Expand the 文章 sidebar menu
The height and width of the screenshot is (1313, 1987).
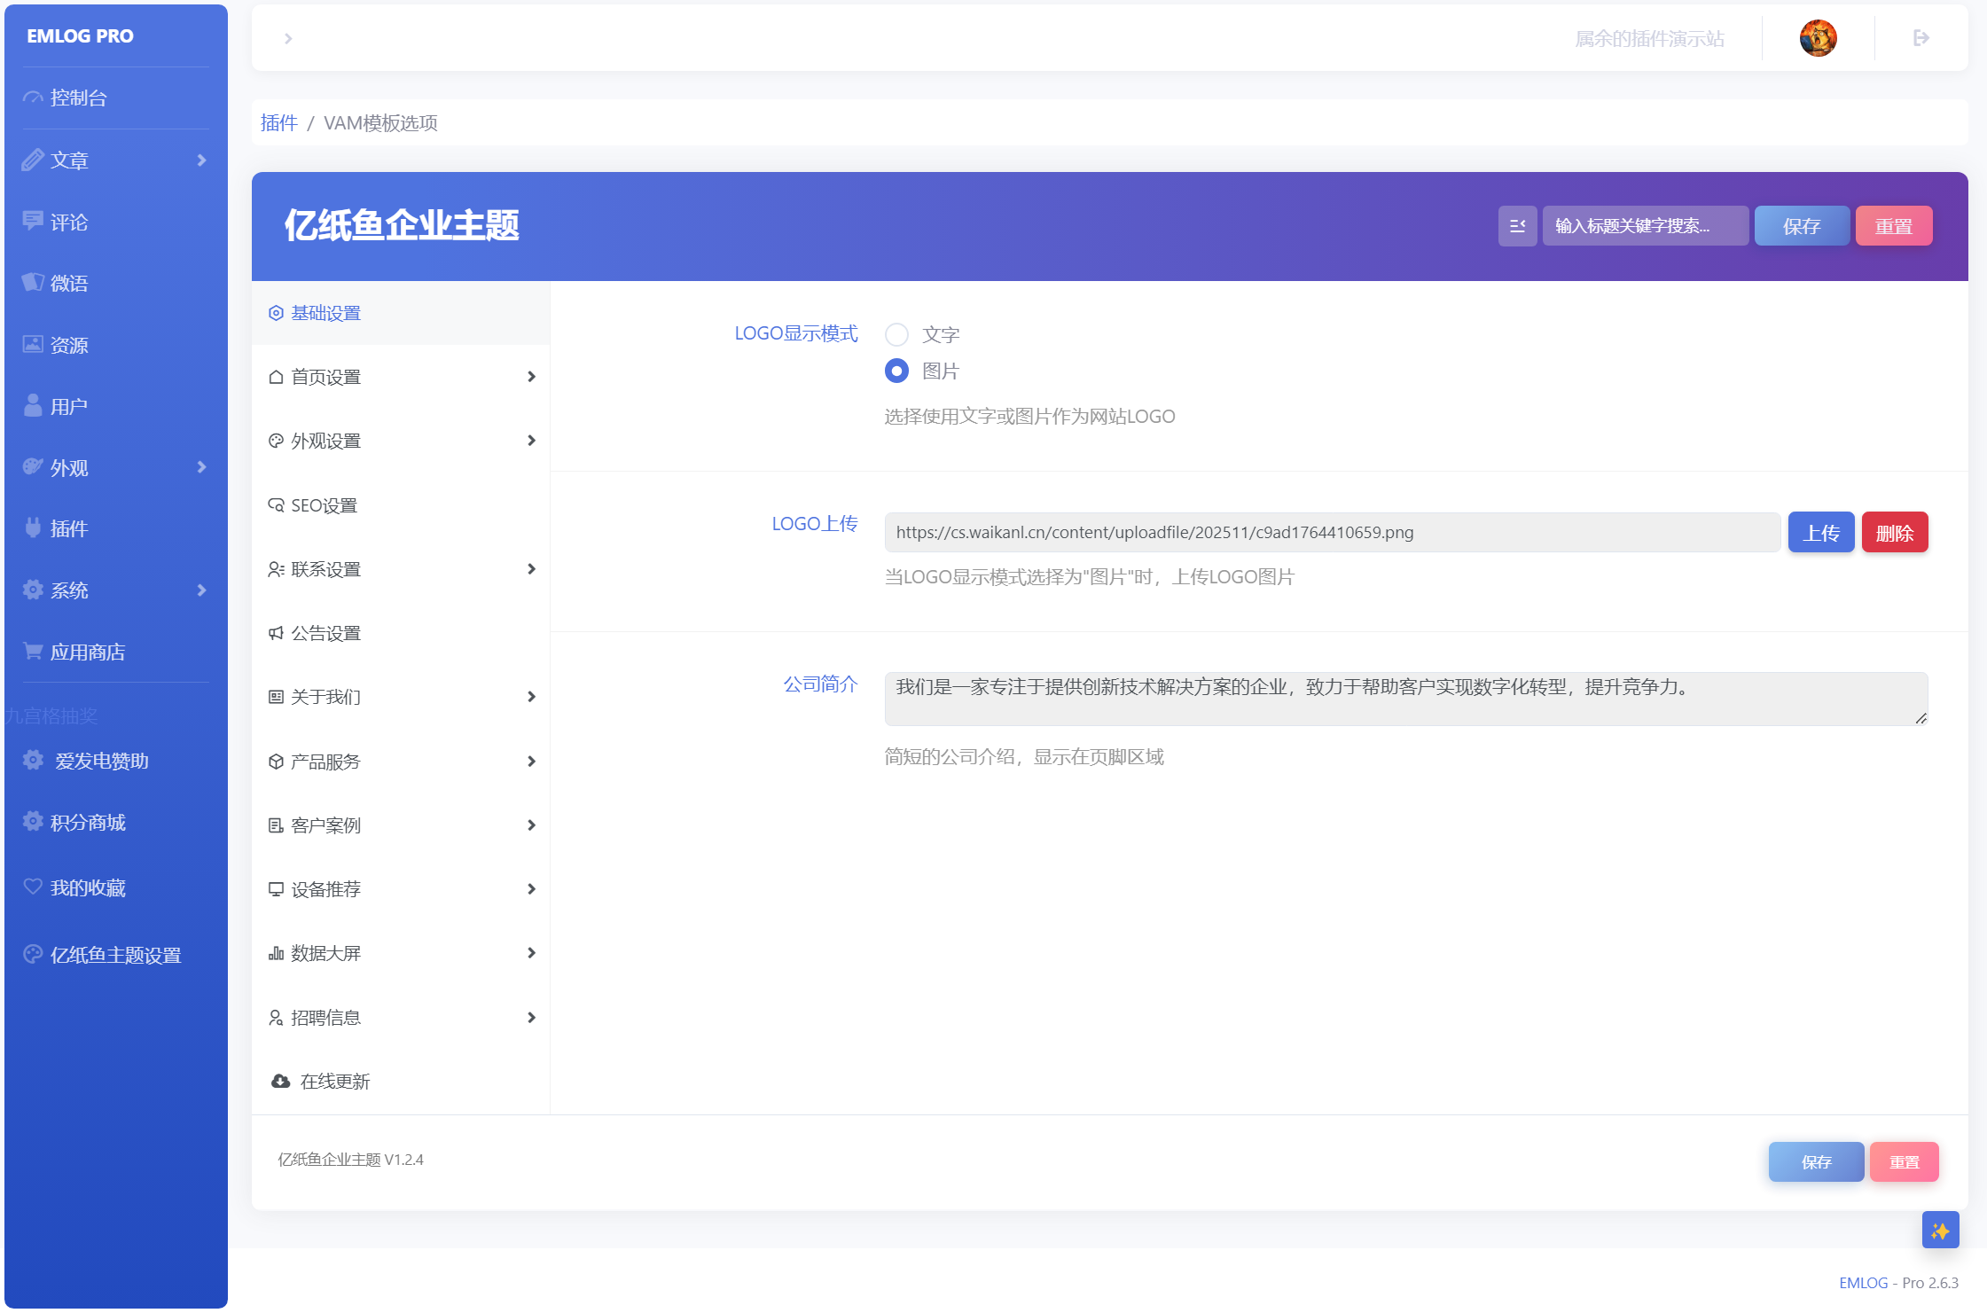(x=115, y=160)
